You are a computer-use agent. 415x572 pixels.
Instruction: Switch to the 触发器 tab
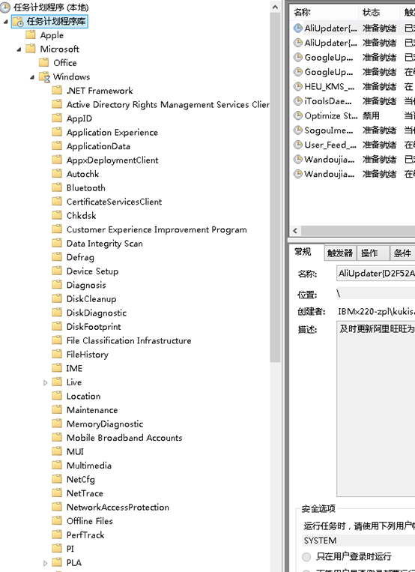(x=340, y=253)
